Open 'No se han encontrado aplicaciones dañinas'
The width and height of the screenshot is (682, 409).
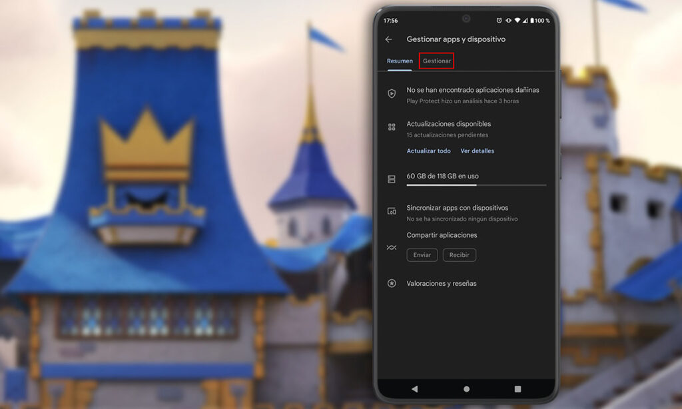[x=473, y=90]
